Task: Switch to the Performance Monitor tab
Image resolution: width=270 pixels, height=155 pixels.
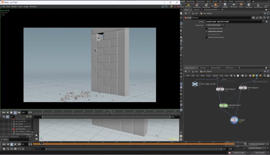Action: point(211,10)
